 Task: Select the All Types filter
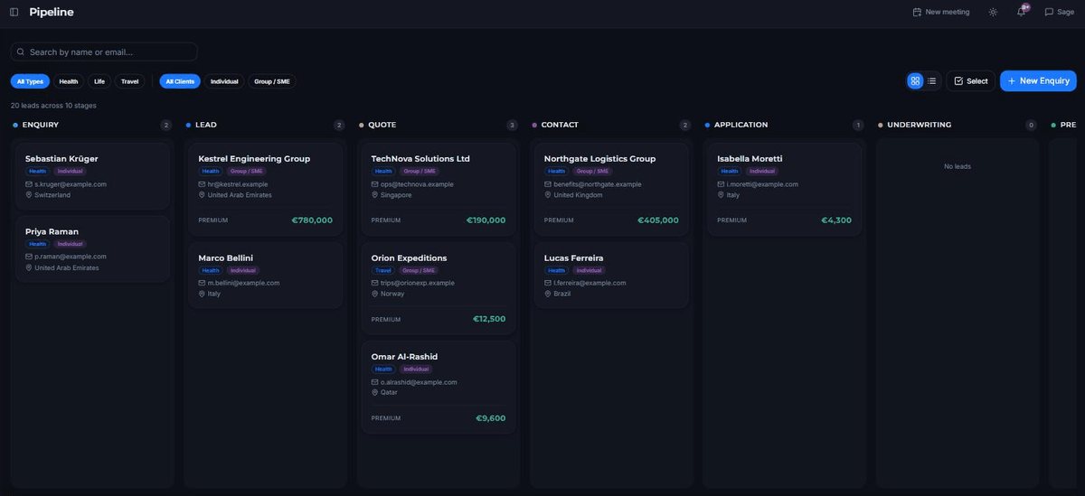pos(30,81)
